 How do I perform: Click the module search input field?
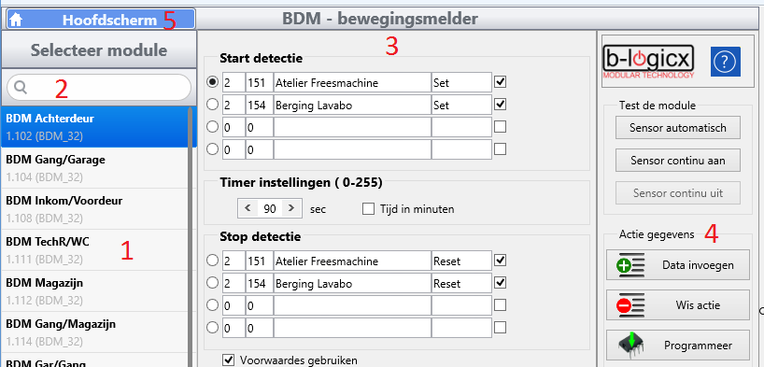click(99, 87)
